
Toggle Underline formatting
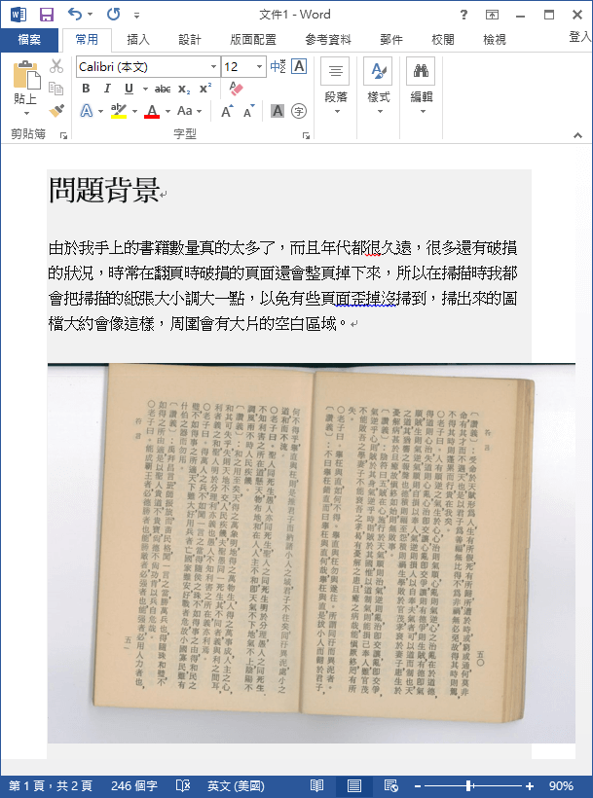129,90
